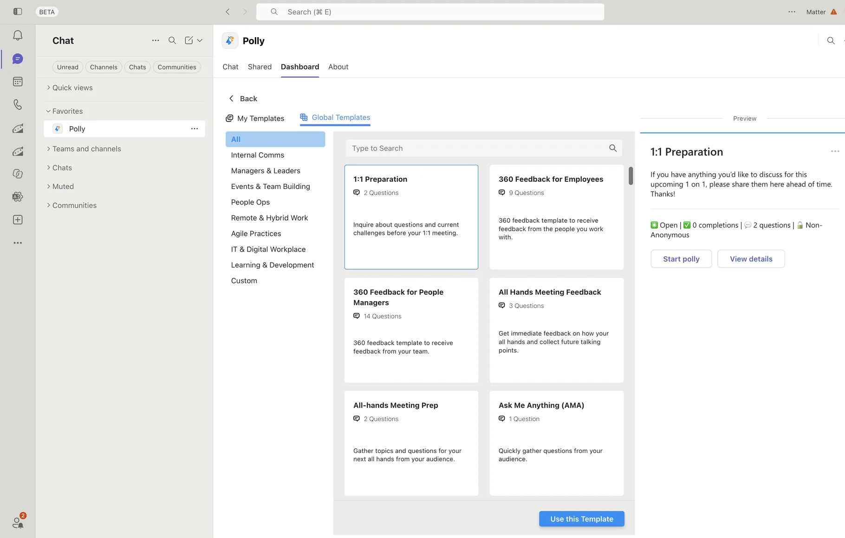The width and height of the screenshot is (845, 538).
Task: Select IT & Digital Workplace category
Action: click(x=268, y=249)
